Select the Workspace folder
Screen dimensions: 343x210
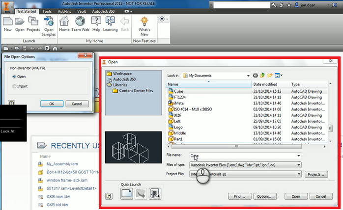tap(119, 74)
